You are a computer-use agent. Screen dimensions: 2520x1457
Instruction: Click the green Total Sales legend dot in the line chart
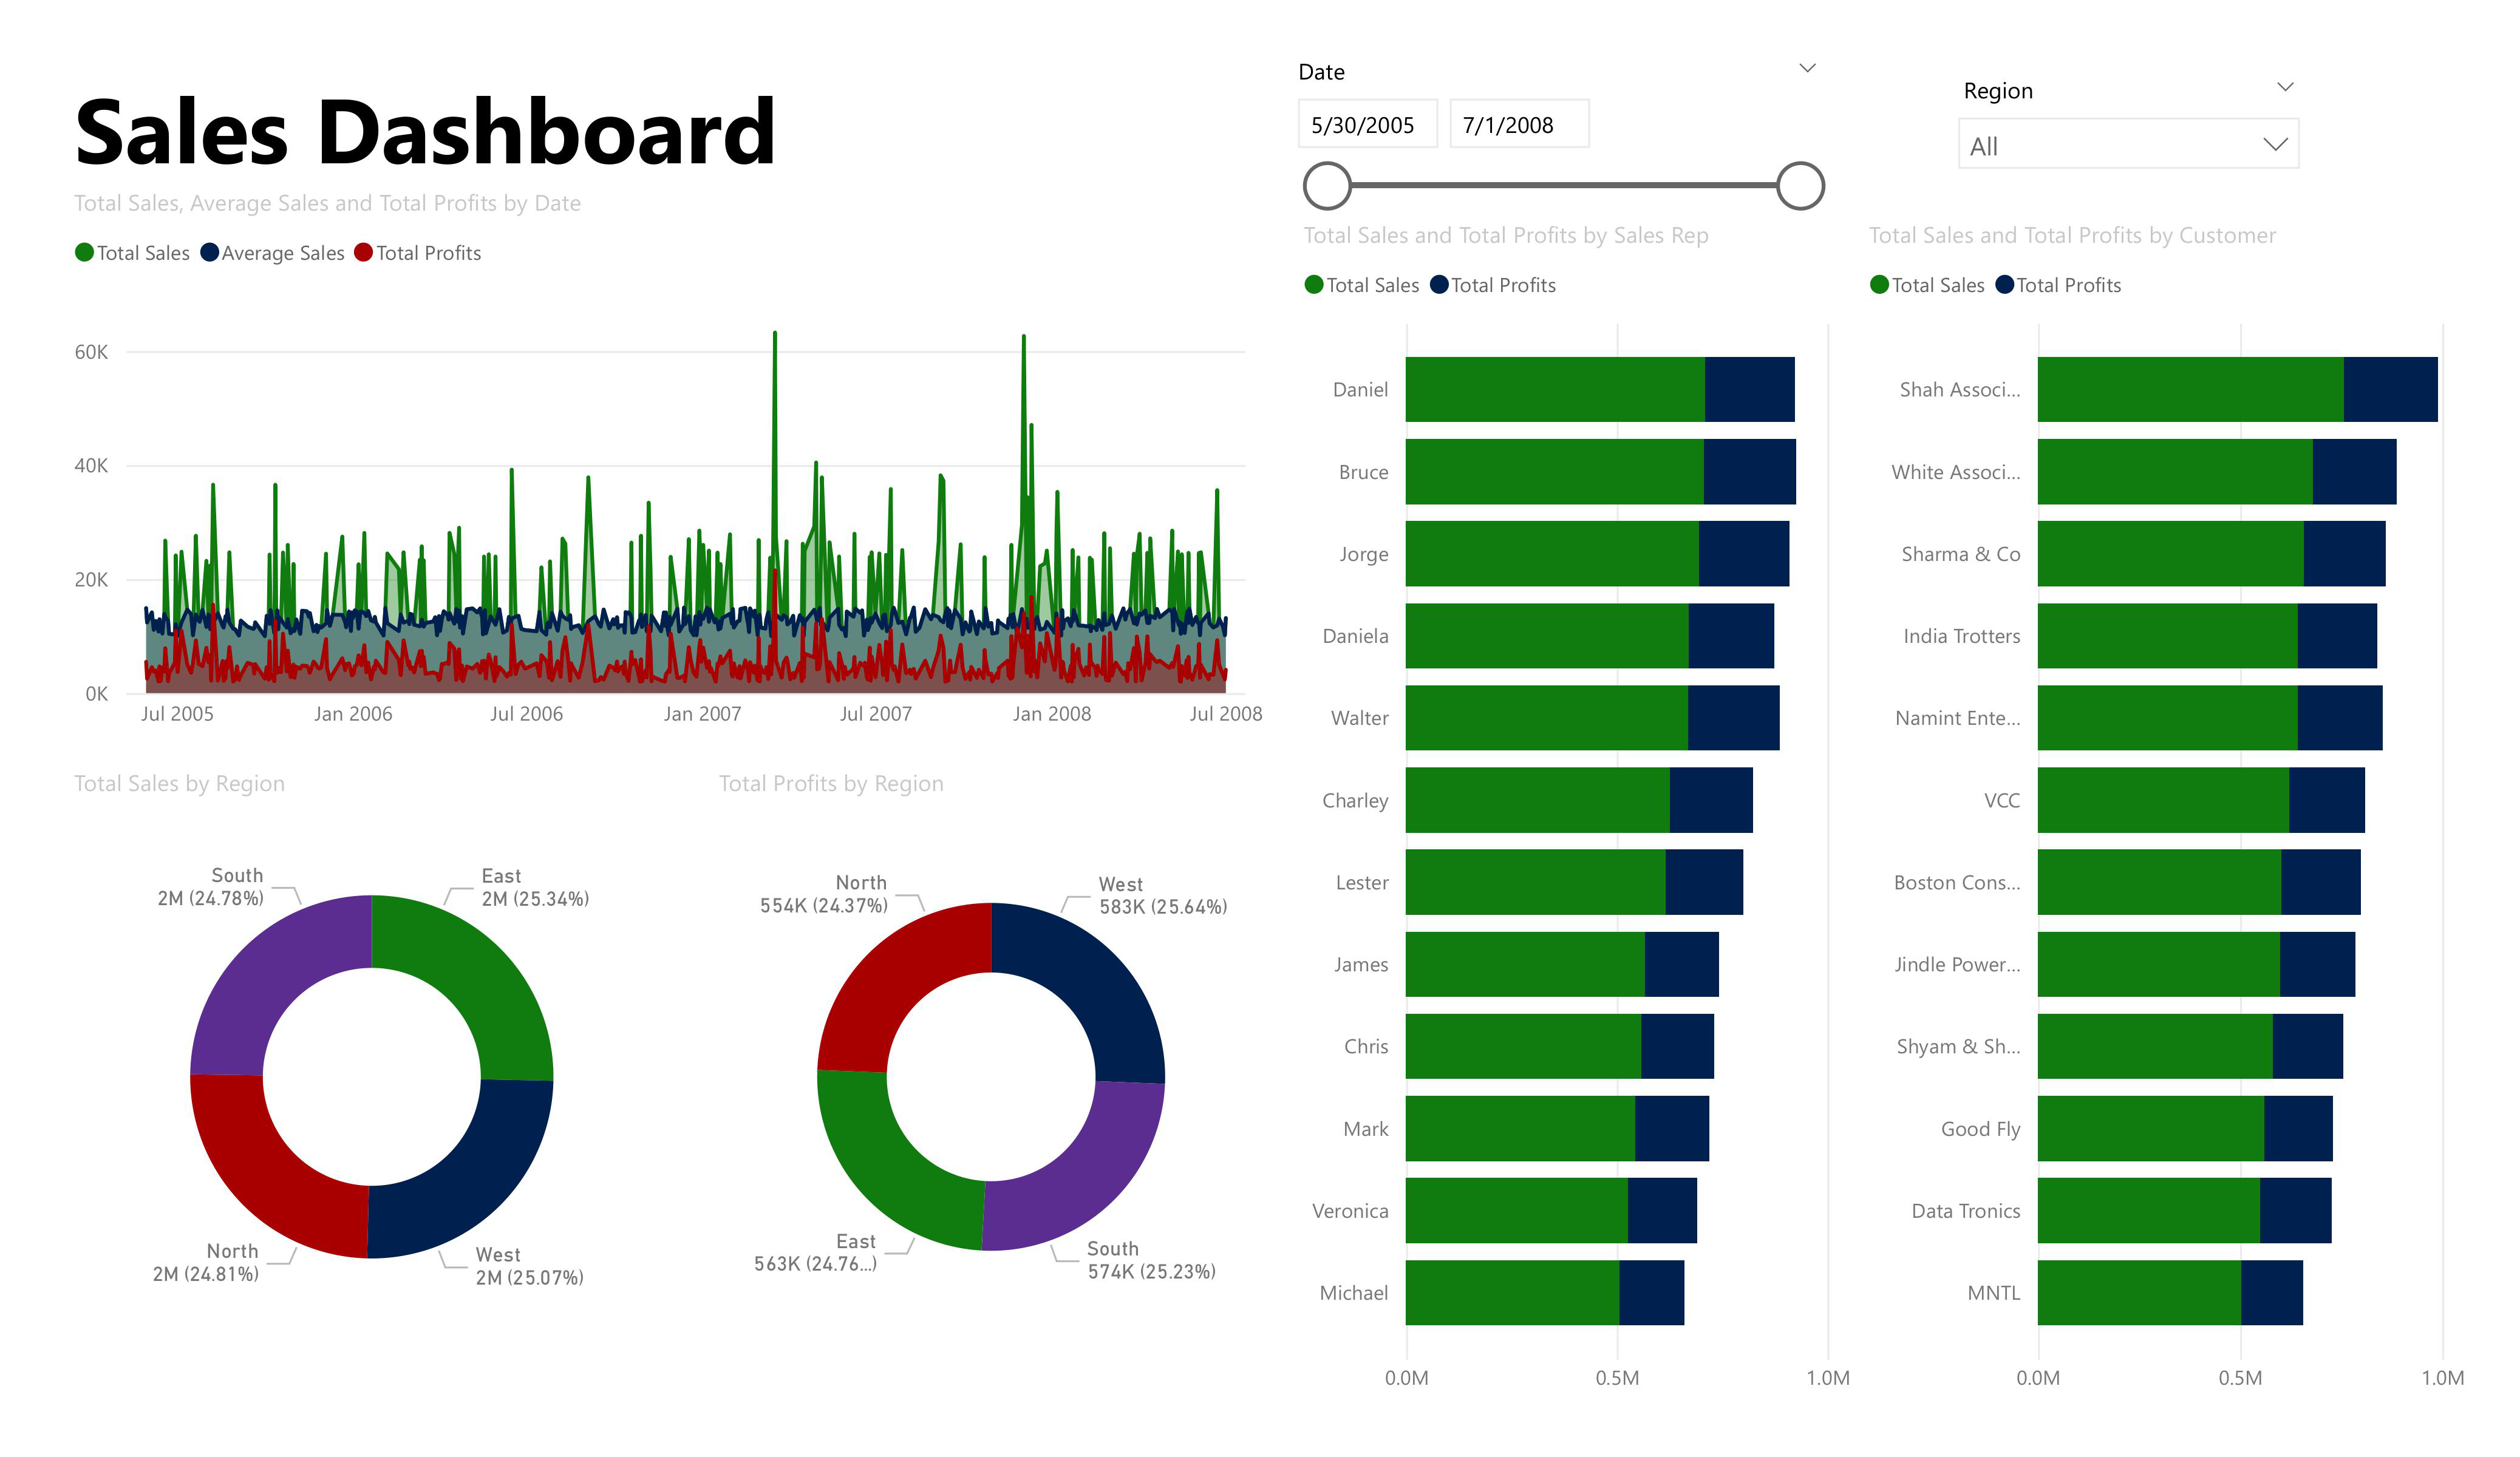pos(85,253)
